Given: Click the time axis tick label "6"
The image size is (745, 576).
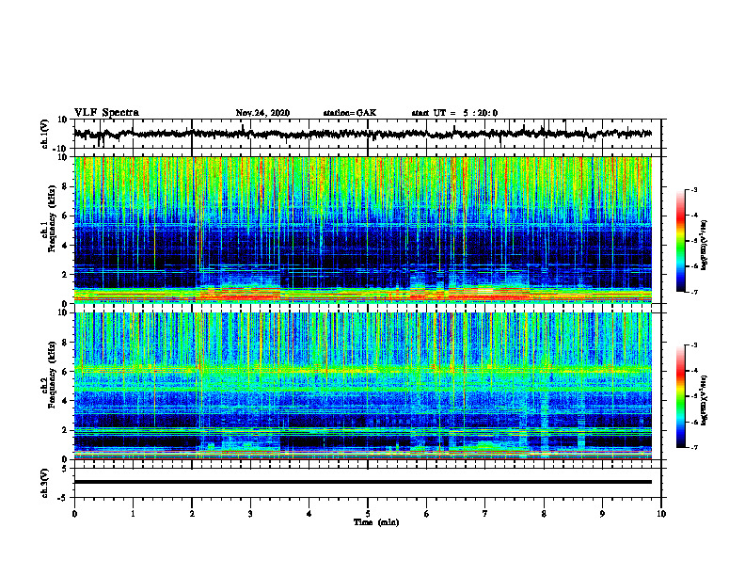Looking at the screenshot, I should 427,514.
